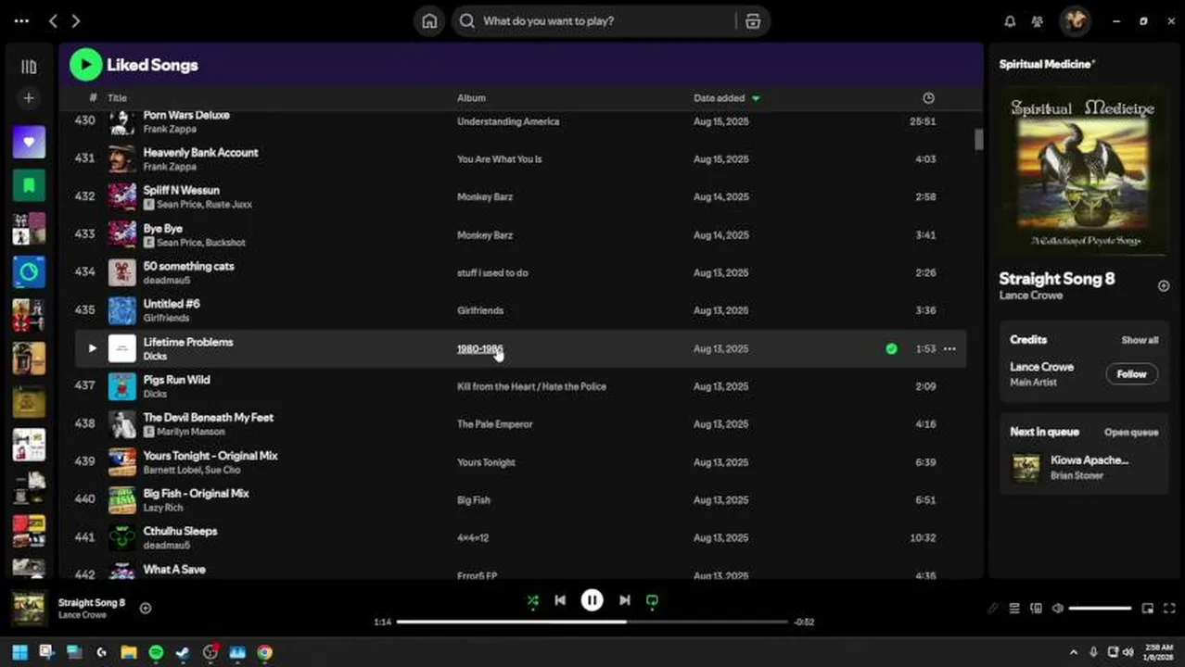Viewport: 1185px width, 667px height.
Task: Click the now playing cover thumbnail
Action: [x=28, y=608]
